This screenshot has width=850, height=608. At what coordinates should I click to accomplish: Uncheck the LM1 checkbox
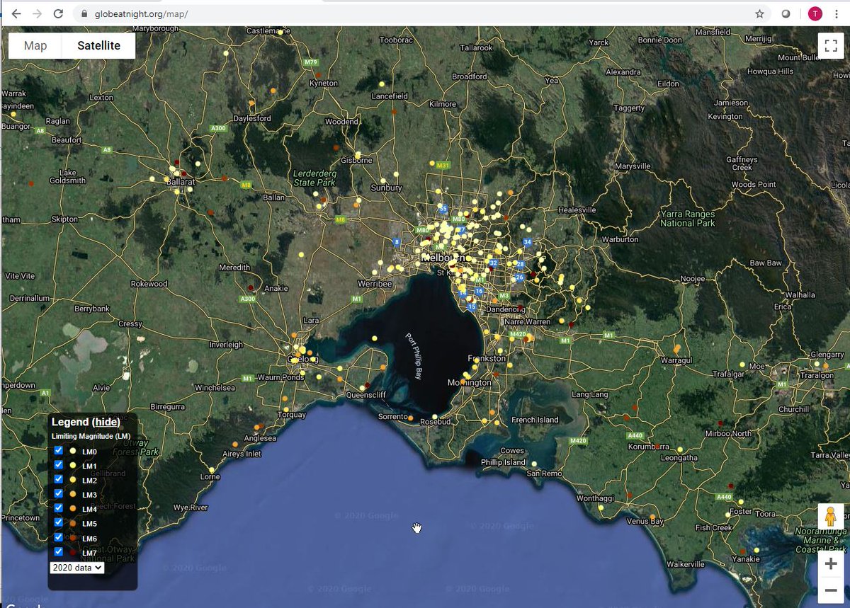pos(59,465)
